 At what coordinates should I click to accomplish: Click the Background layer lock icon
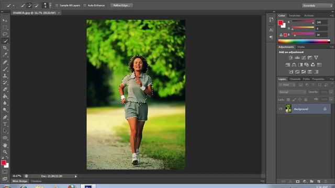(x=325, y=109)
